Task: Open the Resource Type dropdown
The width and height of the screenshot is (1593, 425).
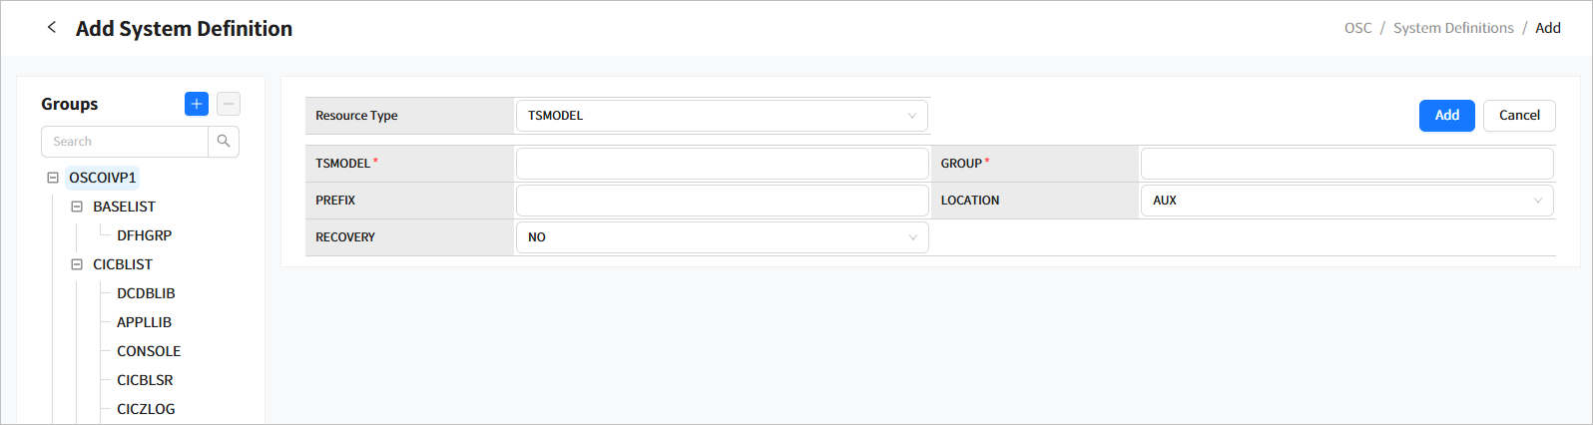Action: pos(722,116)
